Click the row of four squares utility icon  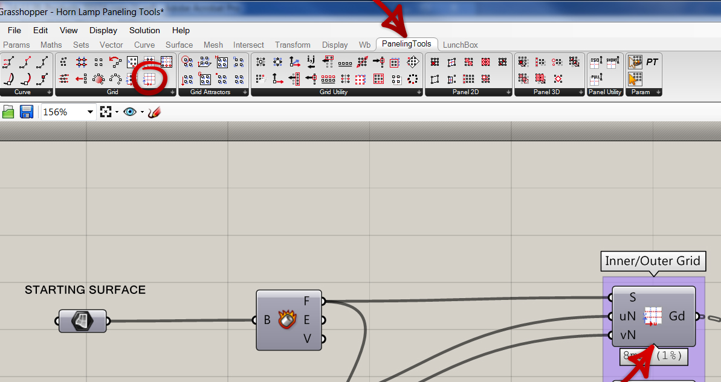pos(345,63)
